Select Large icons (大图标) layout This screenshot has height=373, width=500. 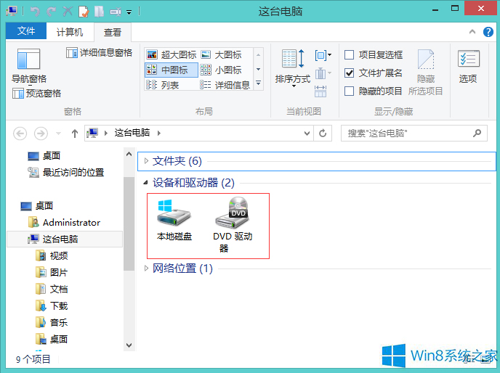pyautogui.click(x=221, y=54)
